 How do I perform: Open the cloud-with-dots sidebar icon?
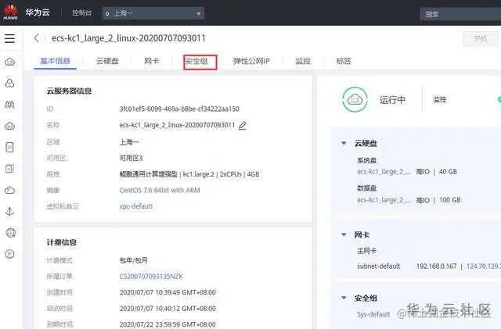[x=9, y=126]
